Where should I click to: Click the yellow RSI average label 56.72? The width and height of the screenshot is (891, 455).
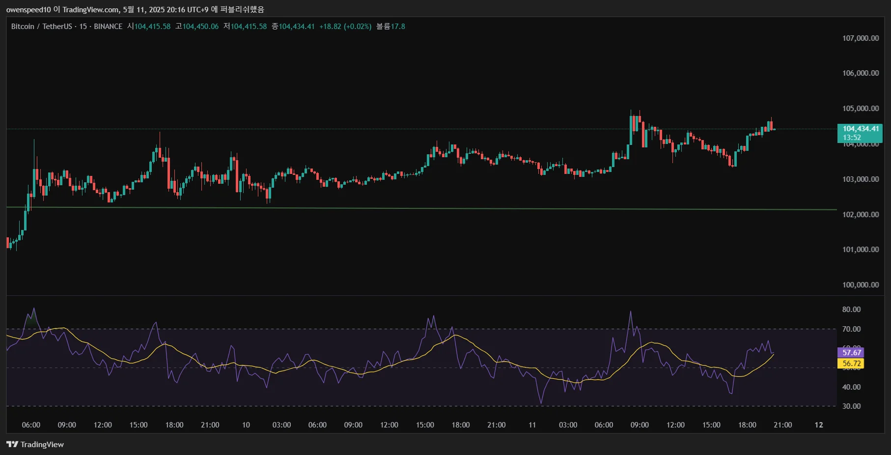point(851,364)
